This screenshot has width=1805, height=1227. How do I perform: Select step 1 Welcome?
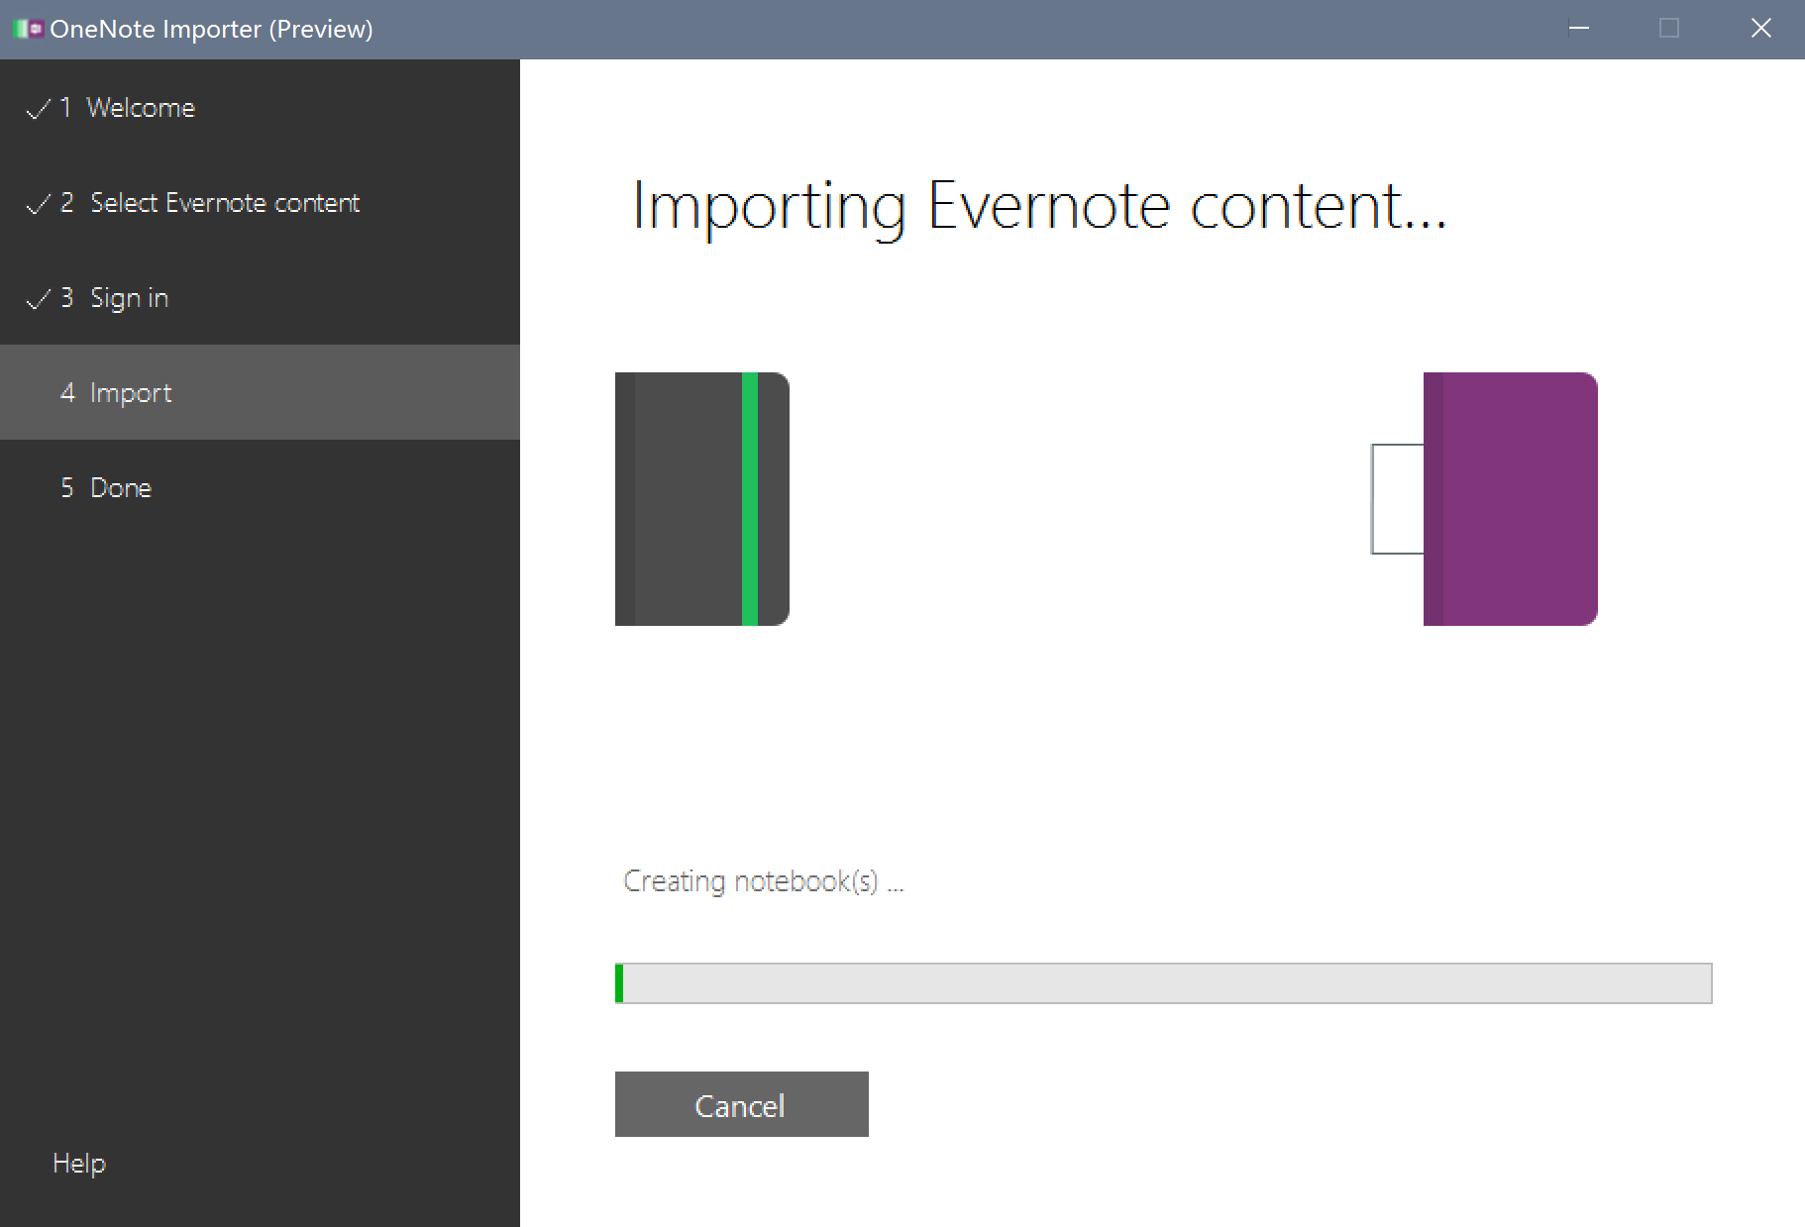pyautogui.click(x=260, y=107)
